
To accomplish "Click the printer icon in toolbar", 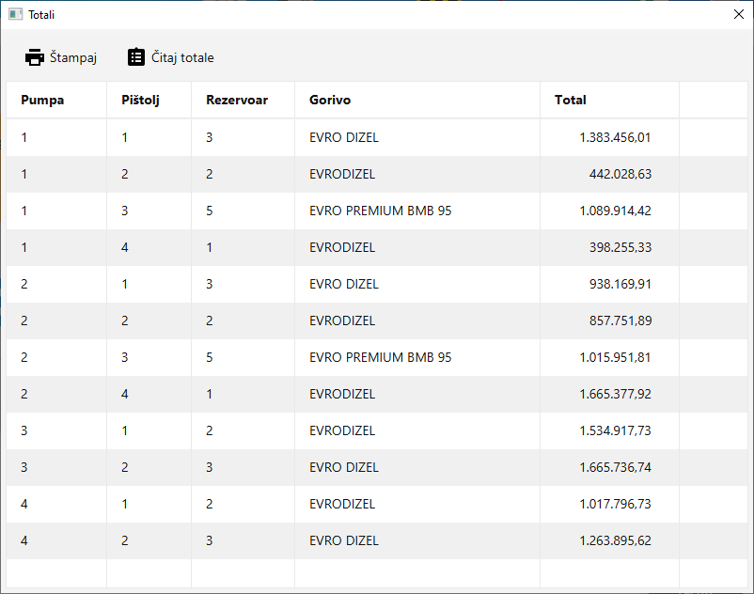I will click(x=35, y=57).
